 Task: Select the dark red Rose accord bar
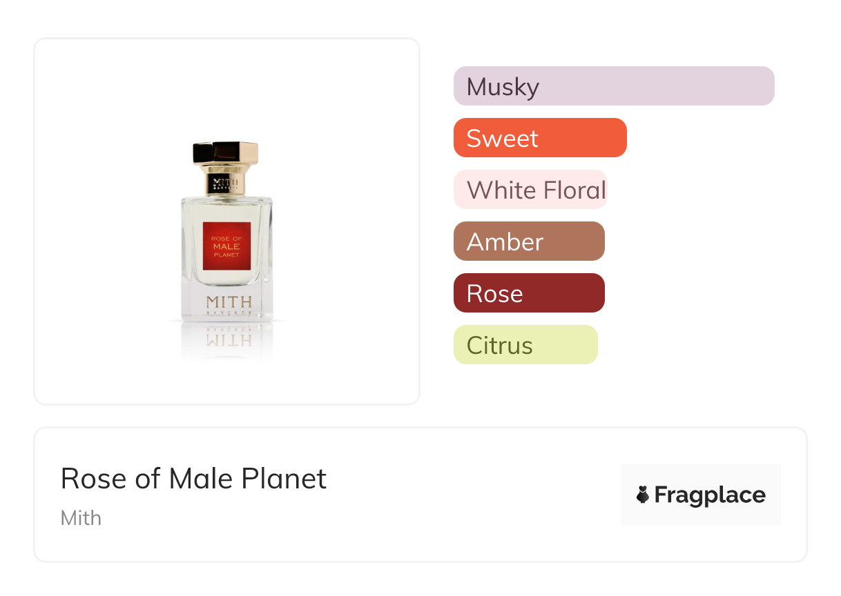click(528, 293)
